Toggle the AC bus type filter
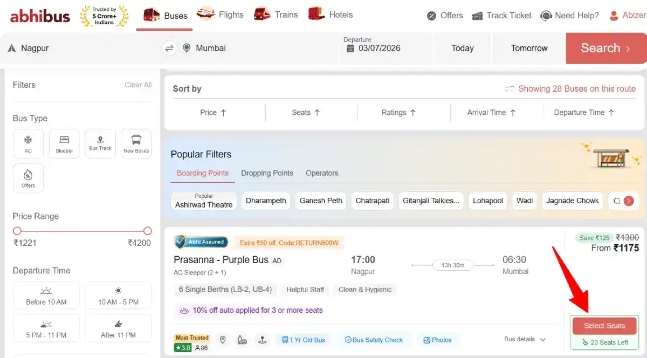647x358 pixels. pos(28,143)
